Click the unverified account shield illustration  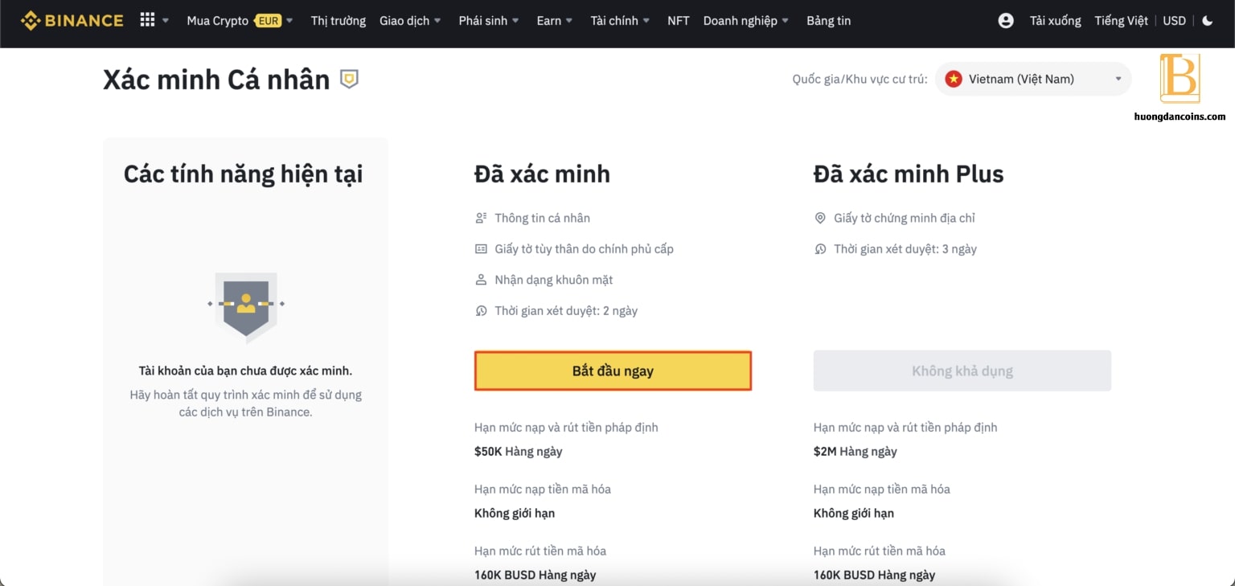pos(246,304)
